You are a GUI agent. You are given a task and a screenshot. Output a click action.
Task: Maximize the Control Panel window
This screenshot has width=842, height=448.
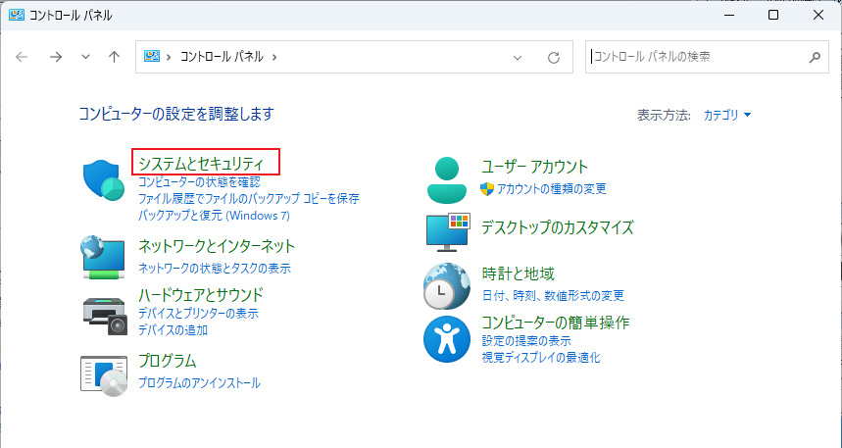tap(773, 15)
